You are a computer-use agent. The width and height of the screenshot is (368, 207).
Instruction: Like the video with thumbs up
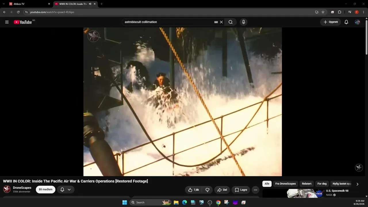point(193,190)
